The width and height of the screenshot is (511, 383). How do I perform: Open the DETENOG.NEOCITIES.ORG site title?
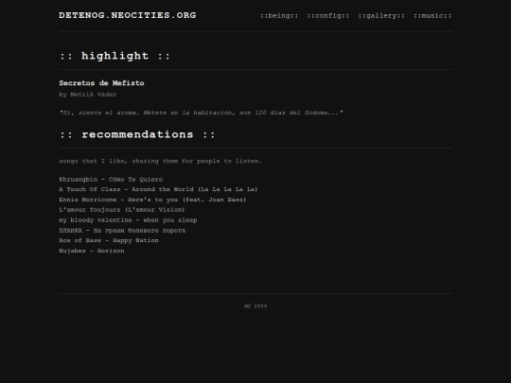[128, 15]
